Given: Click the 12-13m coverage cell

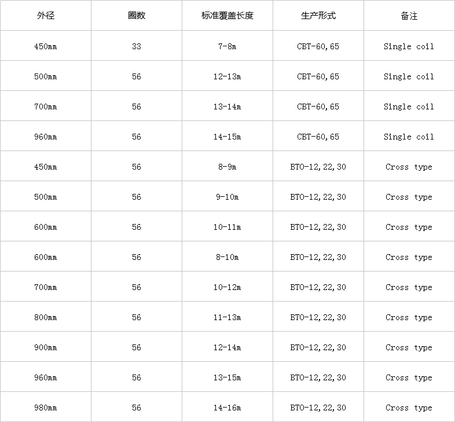Looking at the screenshot, I should [227, 76].
